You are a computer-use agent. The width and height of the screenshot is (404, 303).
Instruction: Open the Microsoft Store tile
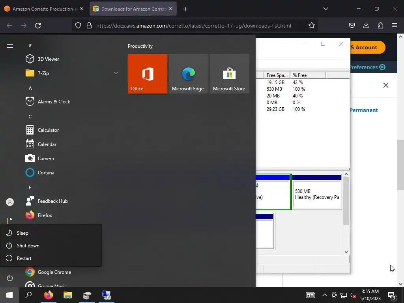point(230,74)
